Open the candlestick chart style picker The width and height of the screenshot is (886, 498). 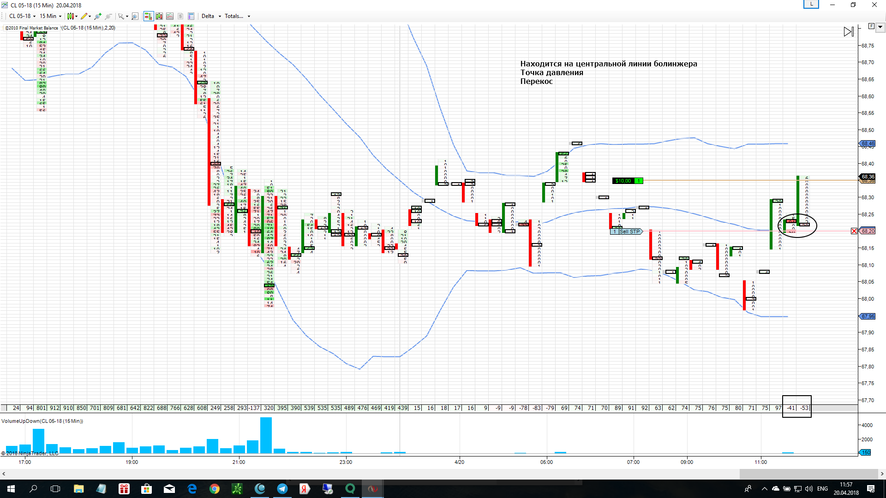click(x=72, y=16)
